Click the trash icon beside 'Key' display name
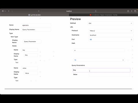This screenshot has width=138, height=103. pos(40,56)
